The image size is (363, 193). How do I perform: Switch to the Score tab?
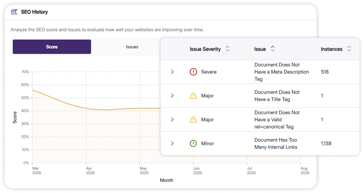click(x=52, y=47)
